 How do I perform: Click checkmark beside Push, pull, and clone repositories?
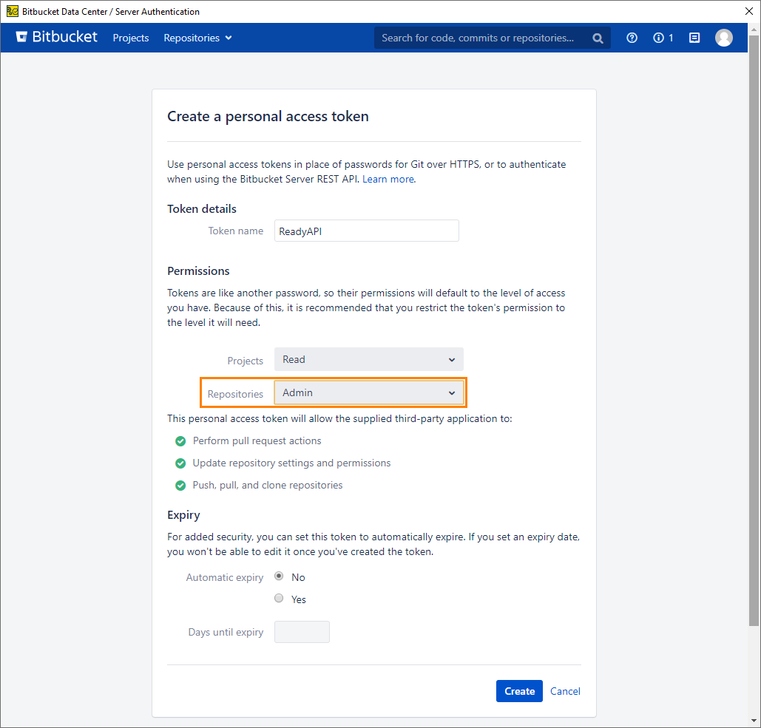point(180,485)
